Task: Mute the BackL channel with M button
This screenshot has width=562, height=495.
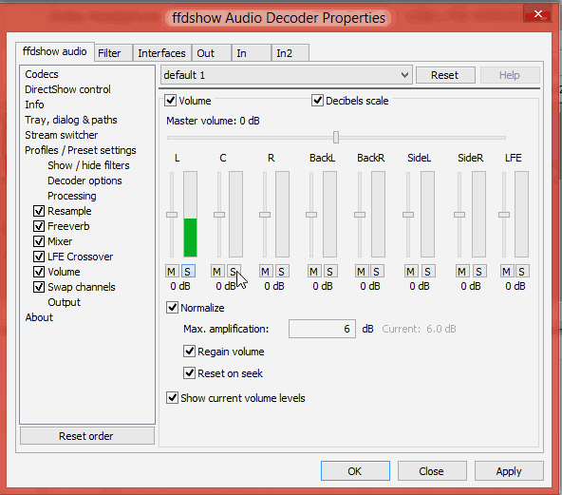Action: tap(313, 272)
